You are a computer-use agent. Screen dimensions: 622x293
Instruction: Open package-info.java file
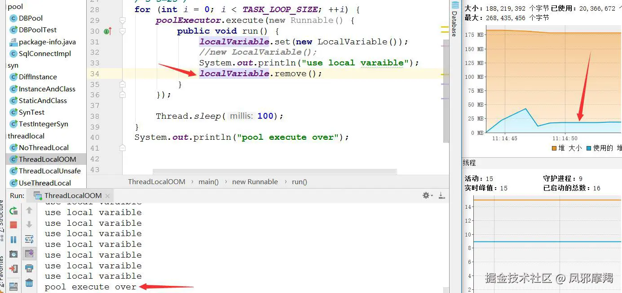(47, 42)
